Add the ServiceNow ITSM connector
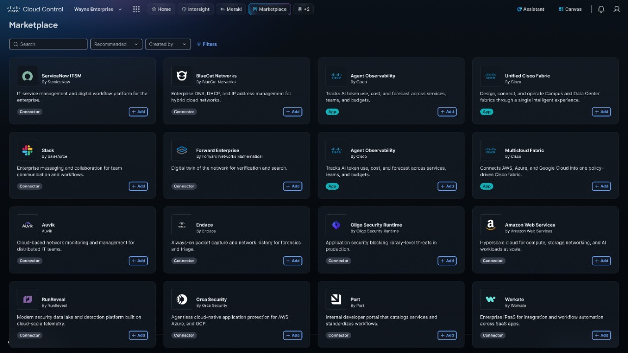Viewport: 628px width, 353px height. [x=138, y=112]
